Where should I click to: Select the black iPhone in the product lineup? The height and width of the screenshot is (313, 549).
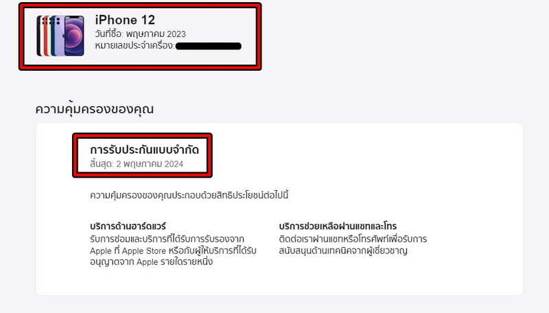tap(38, 36)
